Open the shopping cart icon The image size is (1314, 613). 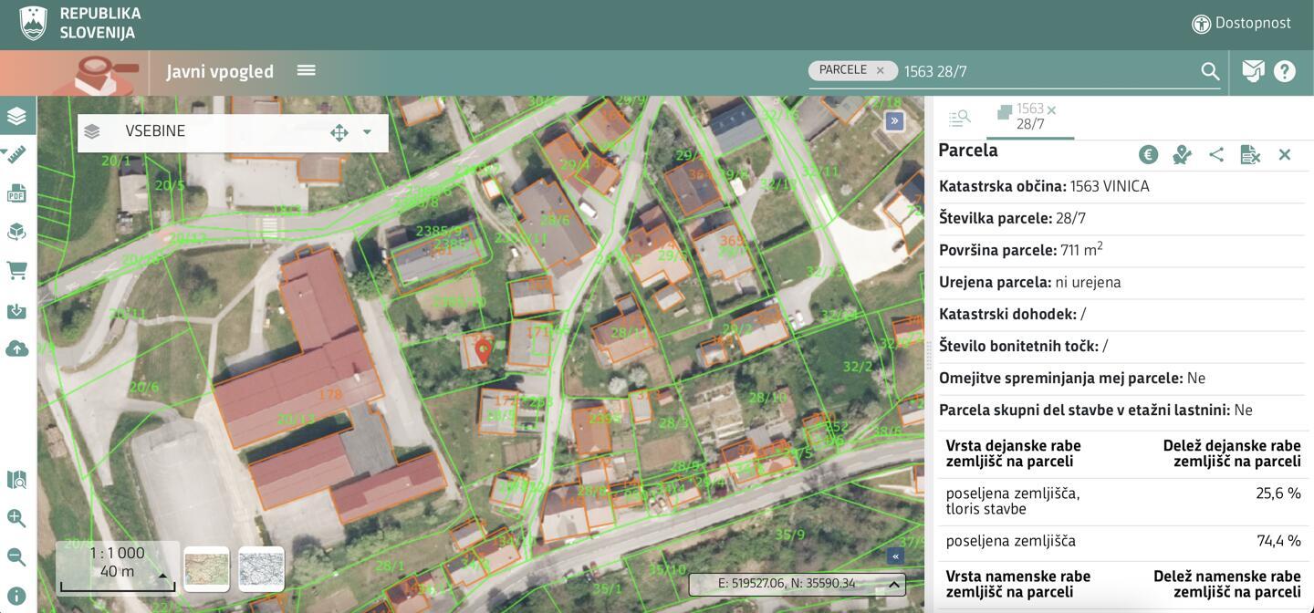pos(16,271)
